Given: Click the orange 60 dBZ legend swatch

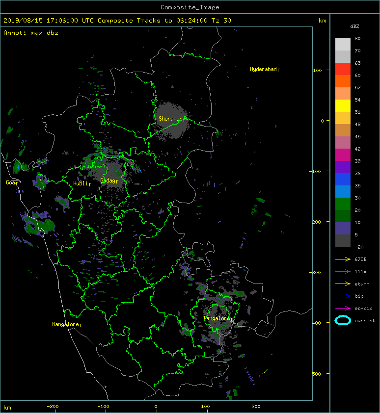Looking at the screenshot, I should click(343, 81).
